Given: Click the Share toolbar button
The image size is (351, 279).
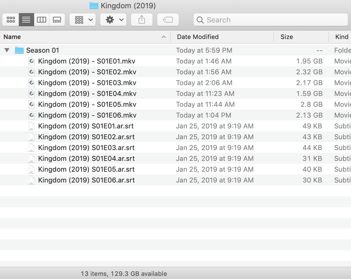Looking at the screenshot, I should pos(142,19).
